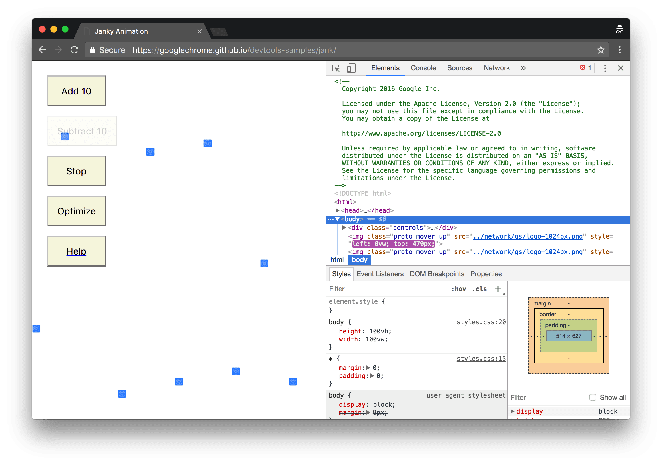The image size is (662, 465).
Task: Click the Console panel tab
Action: click(x=423, y=68)
